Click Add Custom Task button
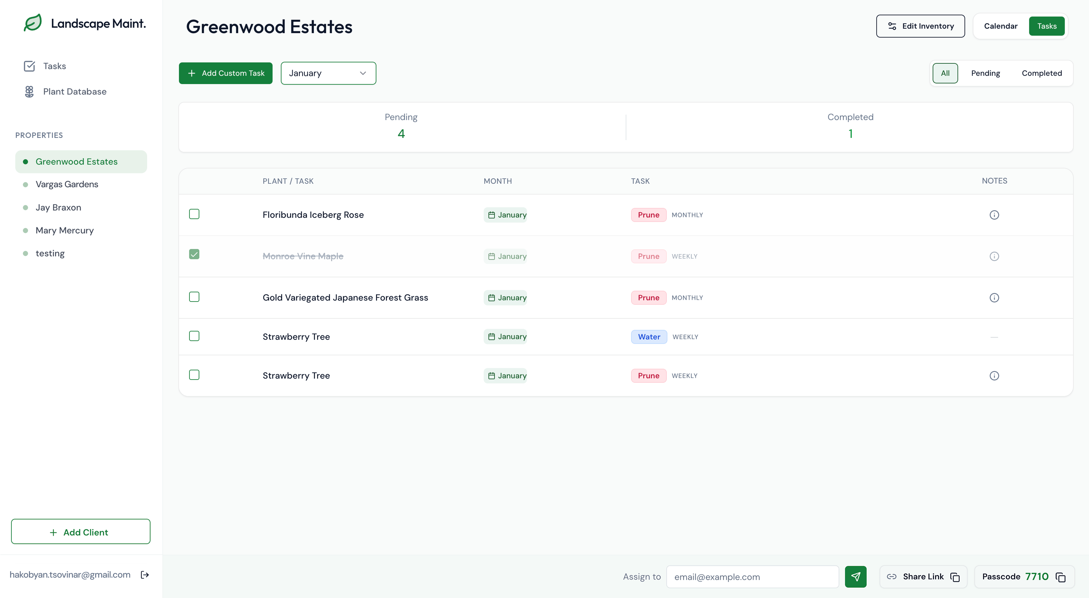Viewport: 1089px width, 598px height. click(225, 73)
